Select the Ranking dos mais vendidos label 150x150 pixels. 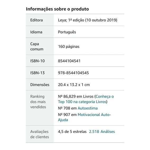click(38, 102)
